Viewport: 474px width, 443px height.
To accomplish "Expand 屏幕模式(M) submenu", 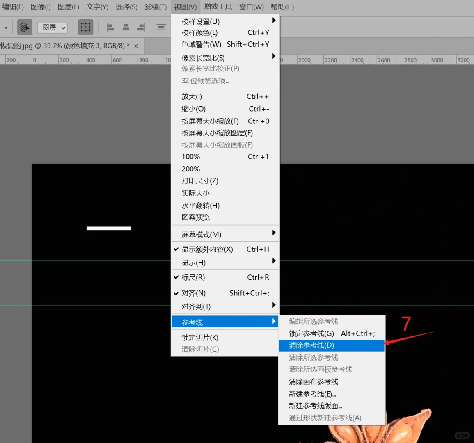I will [225, 234].
